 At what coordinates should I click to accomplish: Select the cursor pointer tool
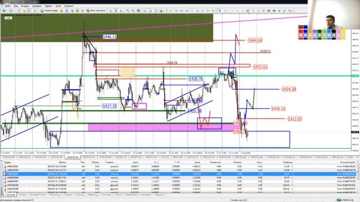click(x=220, y=11)
